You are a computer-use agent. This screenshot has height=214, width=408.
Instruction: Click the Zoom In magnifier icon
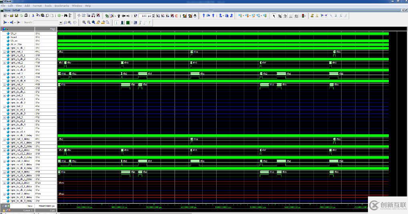click(x=84, y=22)
